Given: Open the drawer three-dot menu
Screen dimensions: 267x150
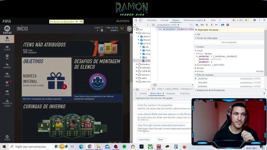Looking at the screenshot, I should point(136,93).
